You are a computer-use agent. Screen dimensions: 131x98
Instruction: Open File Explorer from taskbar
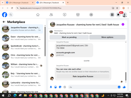[x=25, y=96]
